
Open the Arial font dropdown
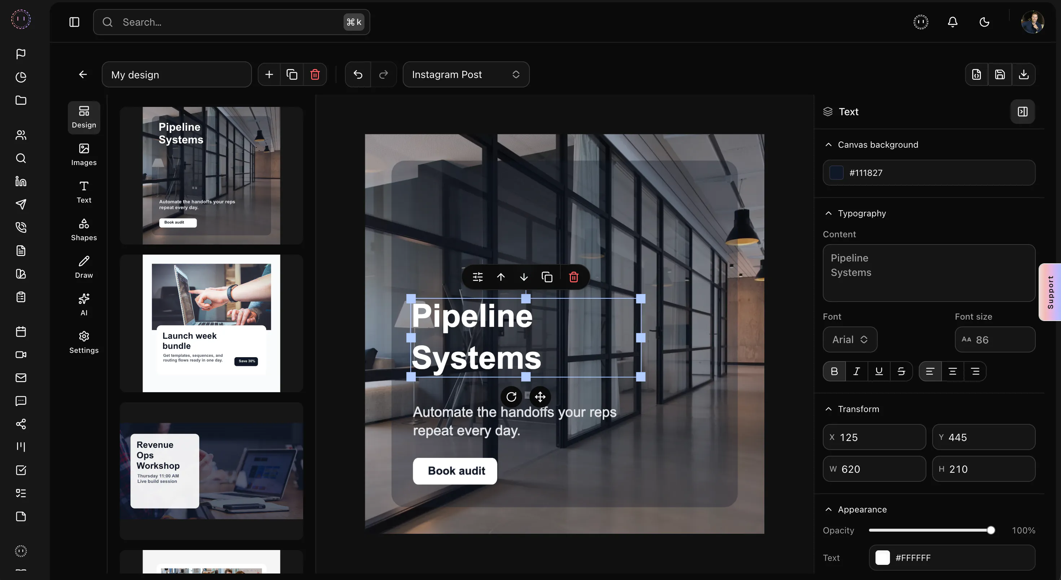pos(850,339)
